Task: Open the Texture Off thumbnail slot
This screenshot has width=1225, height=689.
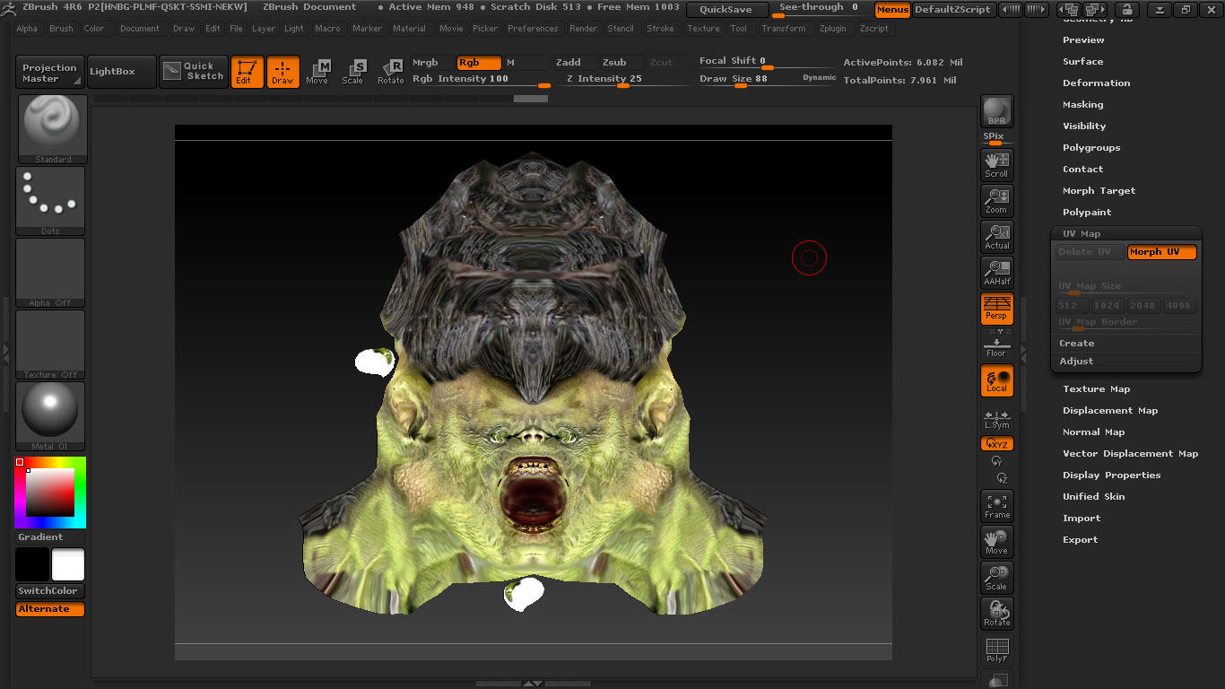Action: pos(50,344)
